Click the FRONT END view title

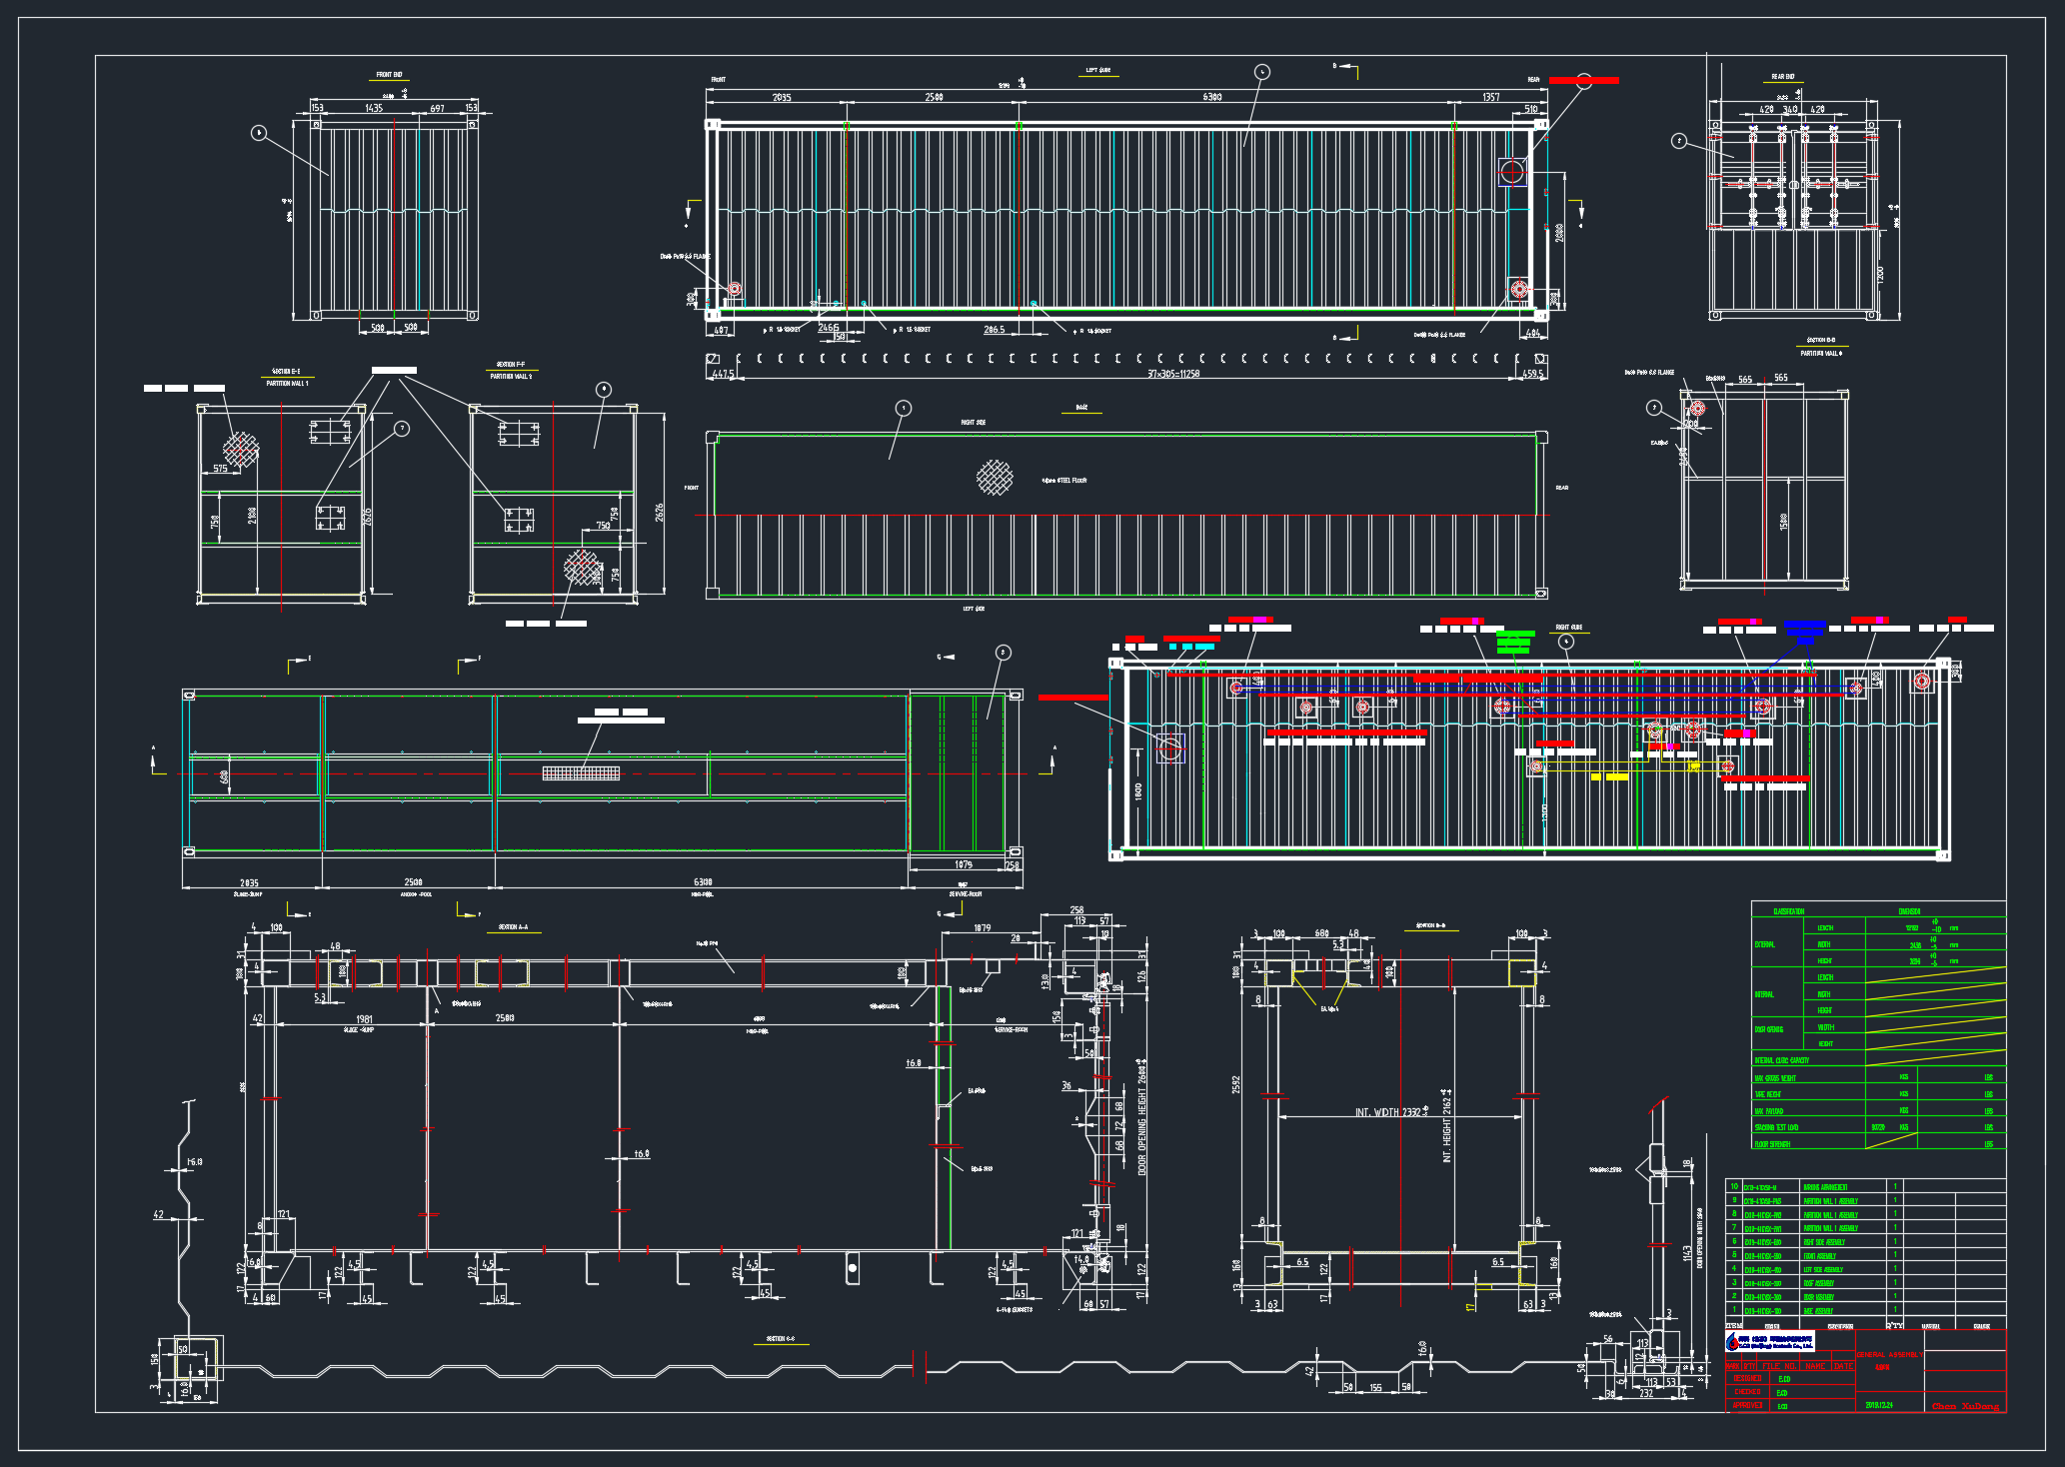coord(390,75)
